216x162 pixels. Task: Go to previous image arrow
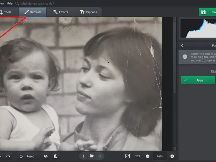click(x=83, y=156)
